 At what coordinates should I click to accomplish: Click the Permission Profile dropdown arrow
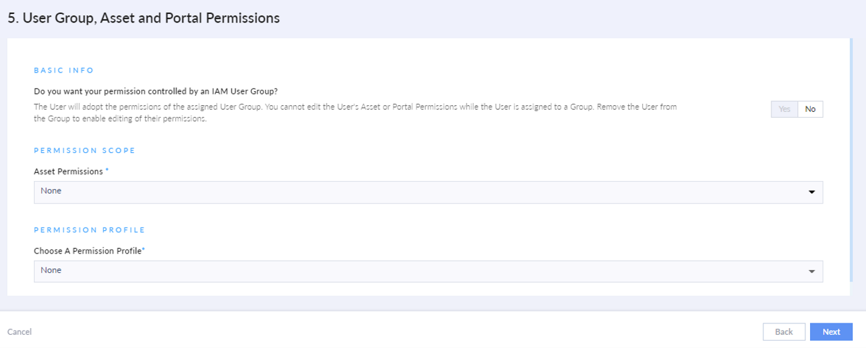[x=811, y=271]
